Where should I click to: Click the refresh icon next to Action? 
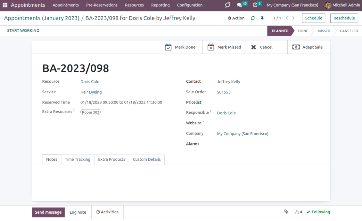pos(253,18)
